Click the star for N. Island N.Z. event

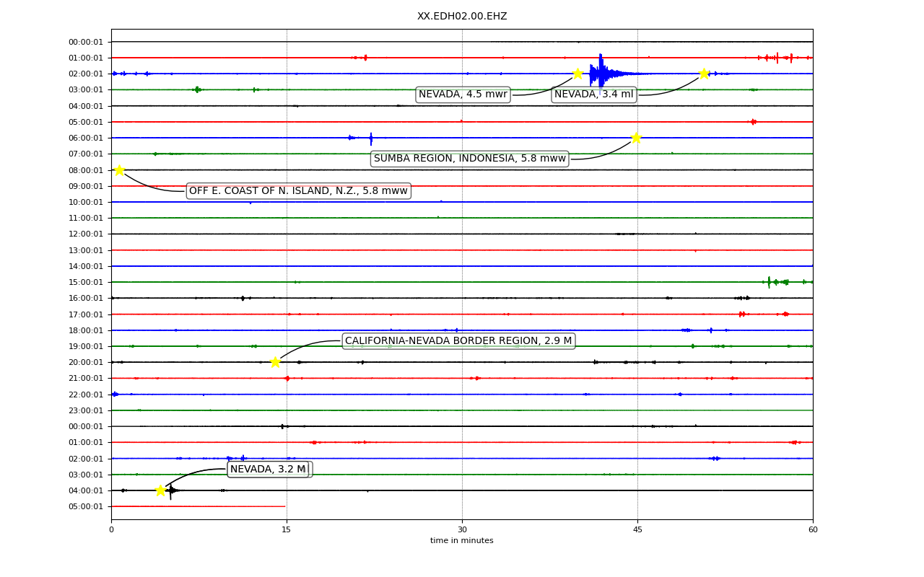pyautogui.click(x=119, y=170)
